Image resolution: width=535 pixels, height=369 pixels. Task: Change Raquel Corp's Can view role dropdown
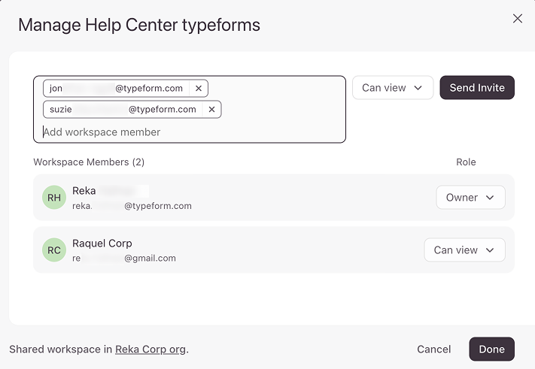tap(464, 250)
